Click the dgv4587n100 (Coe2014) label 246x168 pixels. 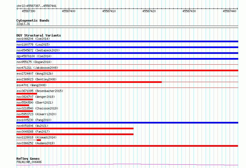[x=34, y=56]
